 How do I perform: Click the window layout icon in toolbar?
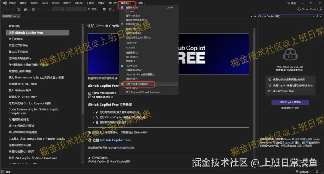coord(110,9)
